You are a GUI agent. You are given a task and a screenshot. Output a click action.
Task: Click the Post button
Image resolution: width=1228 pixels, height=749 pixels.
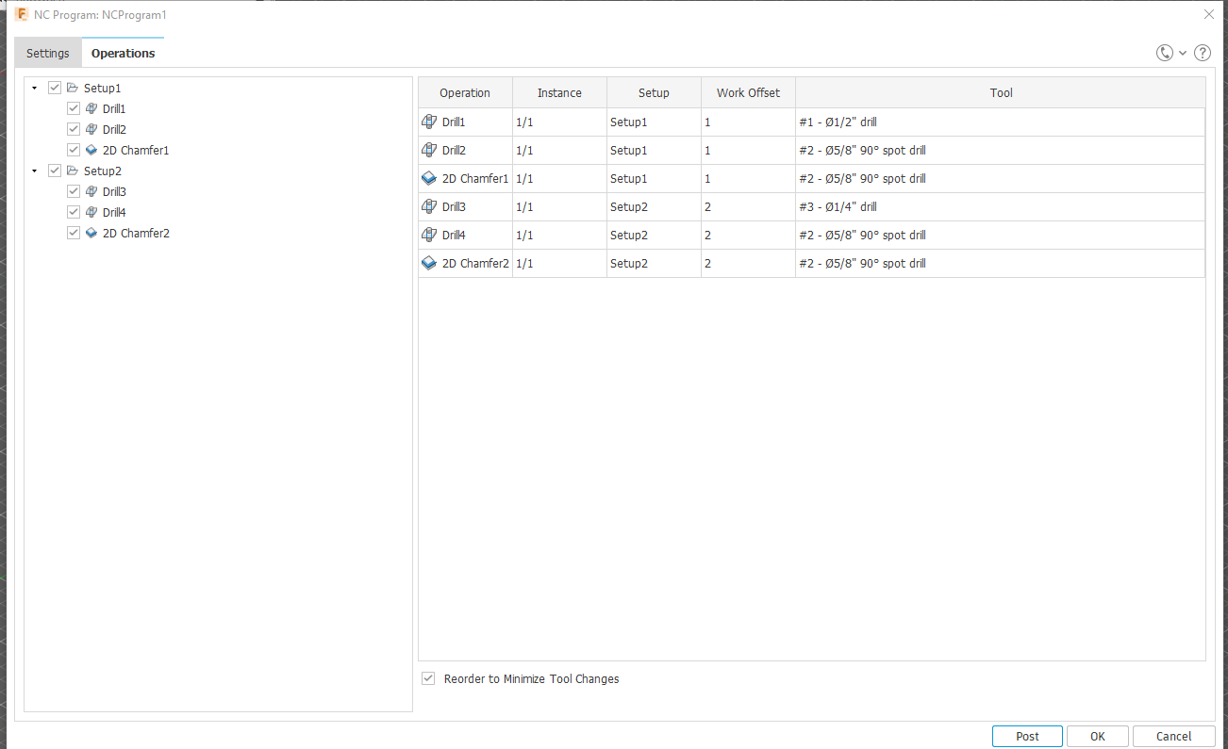click(1027, 736)
